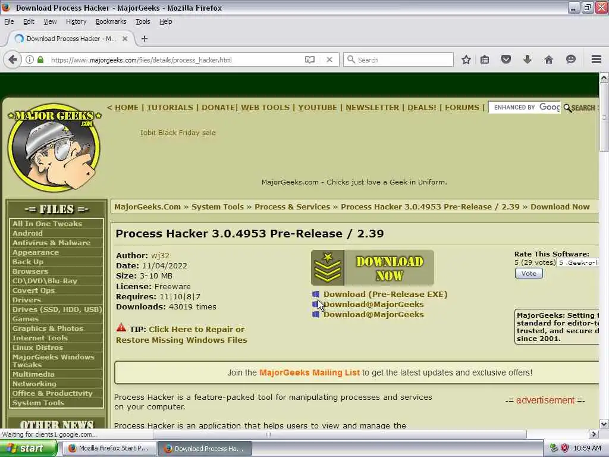Click green tray icon in system tray
Viewport: 609px width, 457px height.
tap(554, 448)
